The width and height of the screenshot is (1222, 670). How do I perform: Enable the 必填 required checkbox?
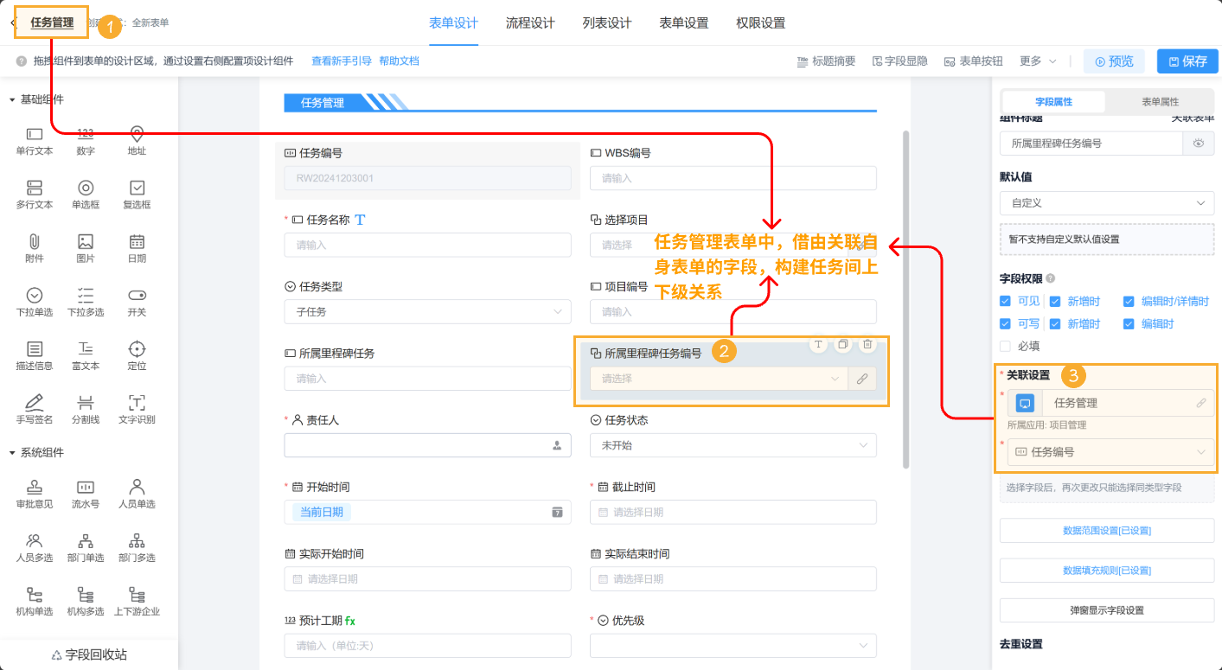(1005, 347)
